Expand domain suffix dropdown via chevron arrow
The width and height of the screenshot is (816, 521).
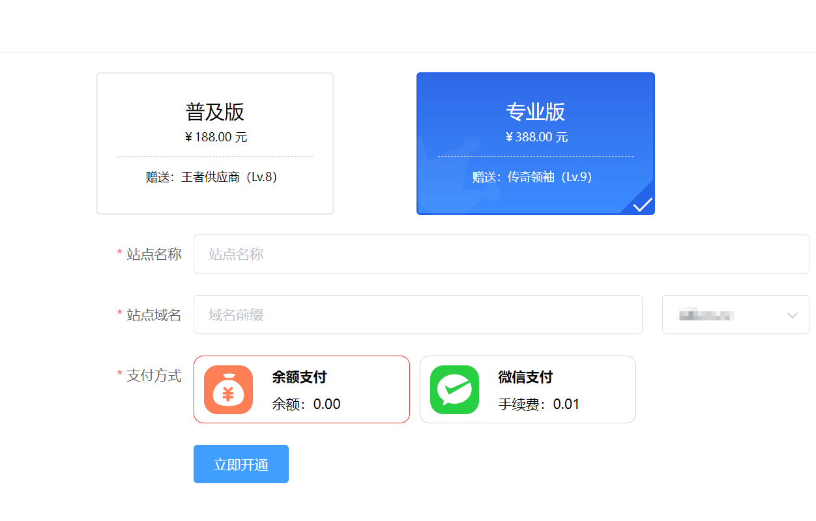coord(793,315)
